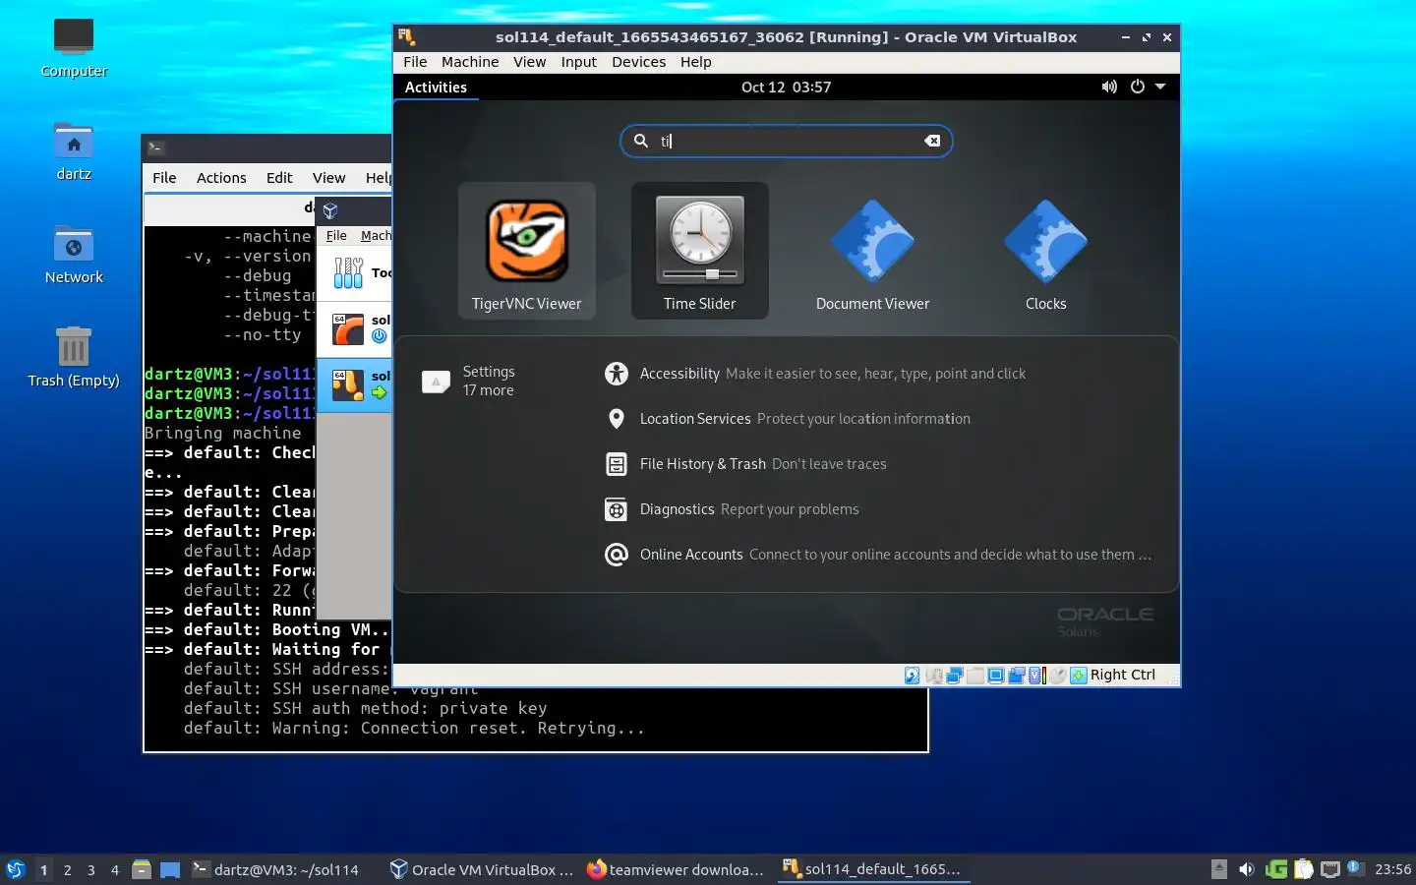The width and height of the screenshot is (1416, 885).
Task: Clear the GNOME search field text
Action: (x=932, y=141)
